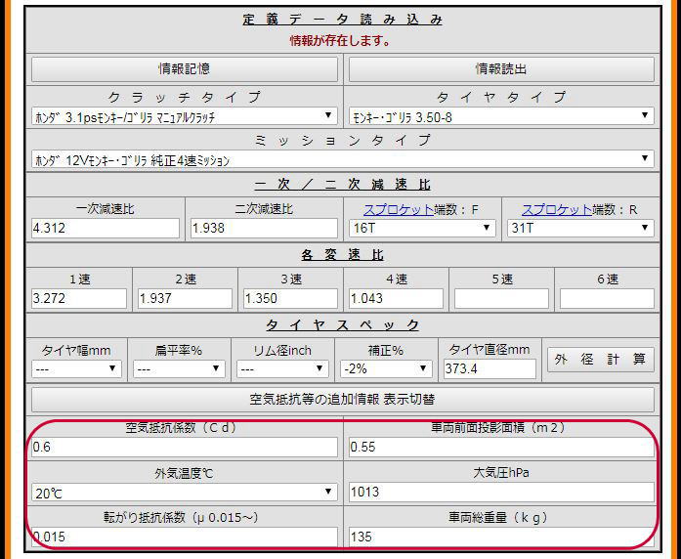
Task: Click the empty 5速 gear ratio field
Action: [501, 298]
